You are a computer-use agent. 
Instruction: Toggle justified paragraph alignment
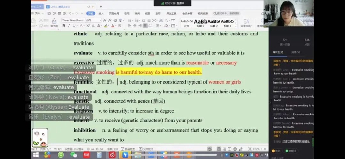145,26
